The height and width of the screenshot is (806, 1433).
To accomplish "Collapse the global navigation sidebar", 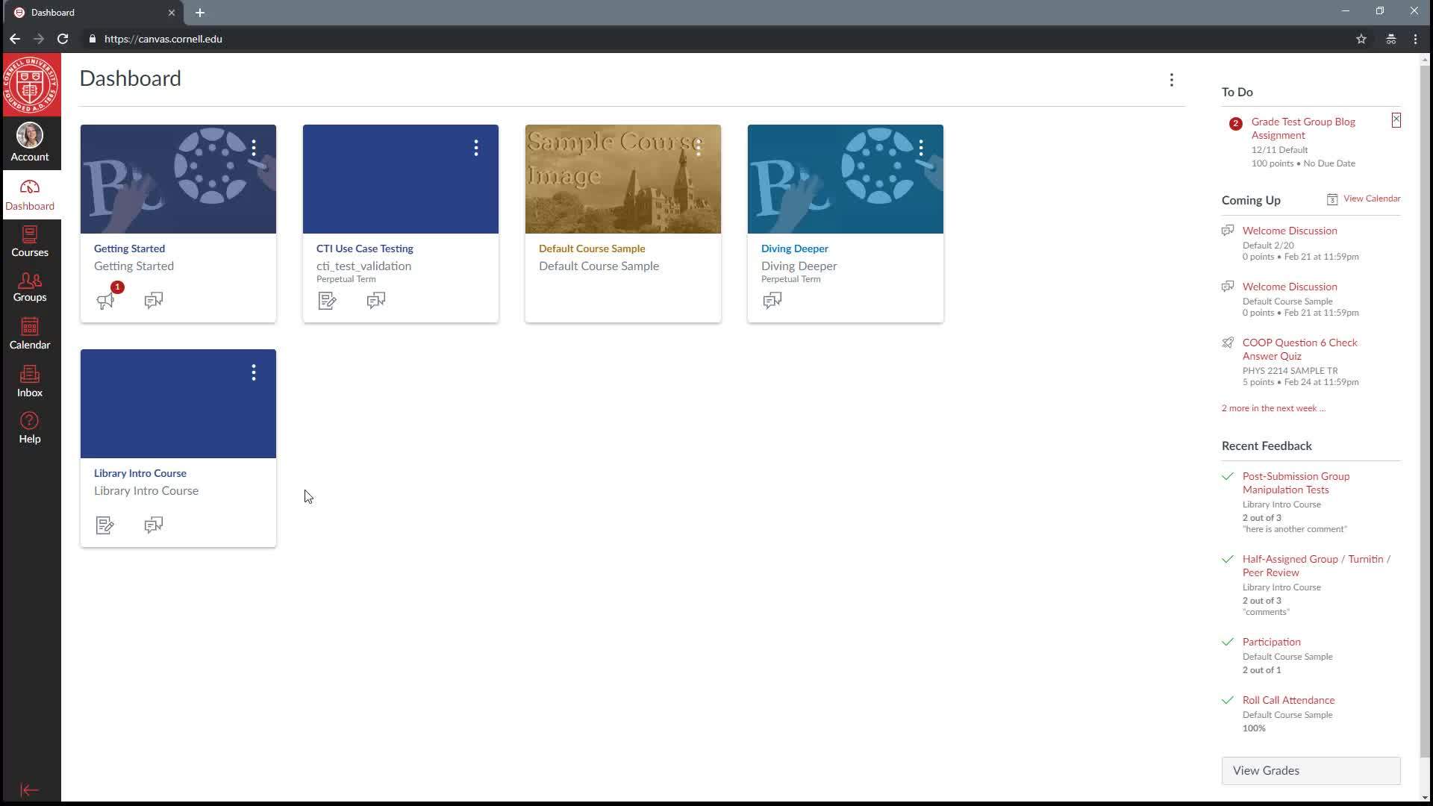I will coord(29,790).
